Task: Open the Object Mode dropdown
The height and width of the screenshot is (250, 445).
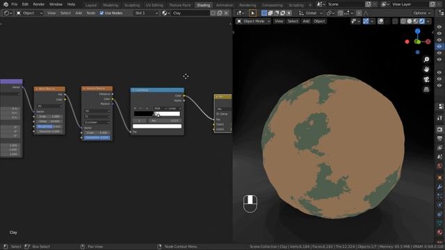Action: (x=253, y=22)
